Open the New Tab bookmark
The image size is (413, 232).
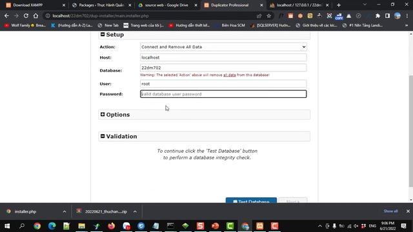pyautogui.click(x=108, y=26)
